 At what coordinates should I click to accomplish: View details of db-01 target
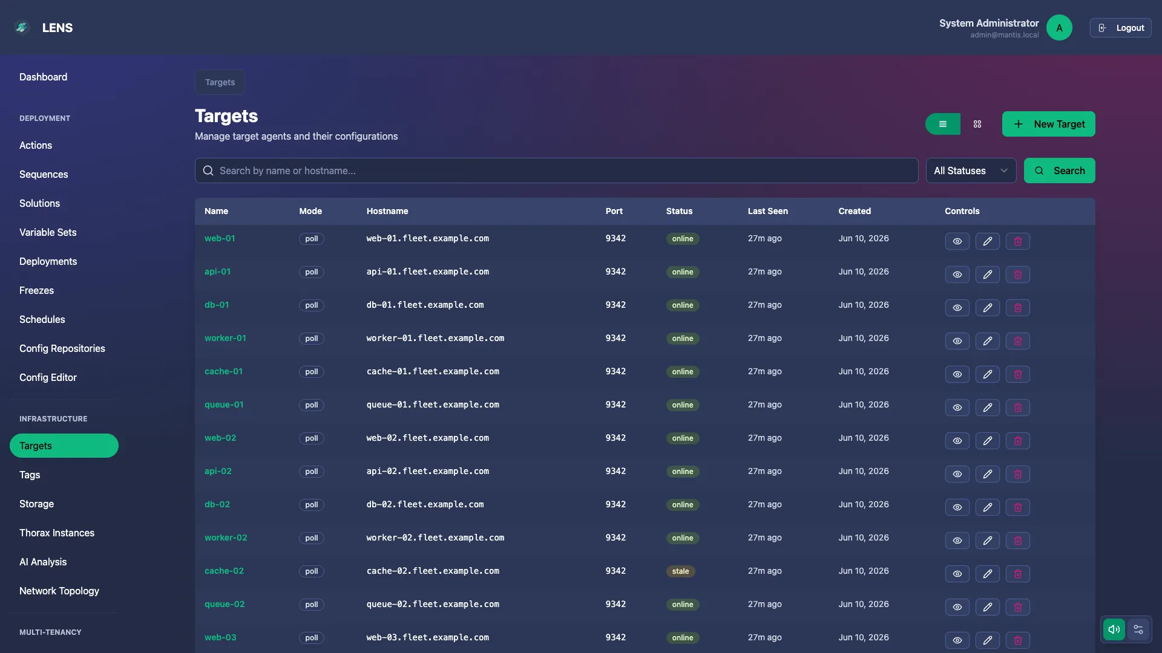(957, 308)
